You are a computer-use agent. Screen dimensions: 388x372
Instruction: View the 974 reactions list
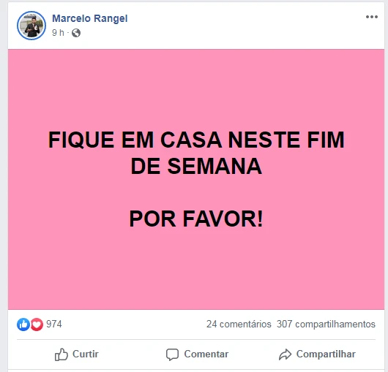[x=54, y=324]
